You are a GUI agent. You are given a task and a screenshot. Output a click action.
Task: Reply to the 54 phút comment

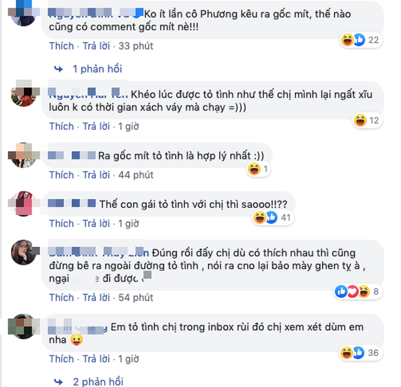(x=96, y=298)
